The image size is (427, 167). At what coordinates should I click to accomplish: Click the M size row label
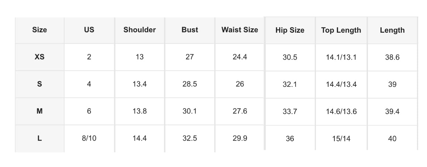[x=39, y=111]
